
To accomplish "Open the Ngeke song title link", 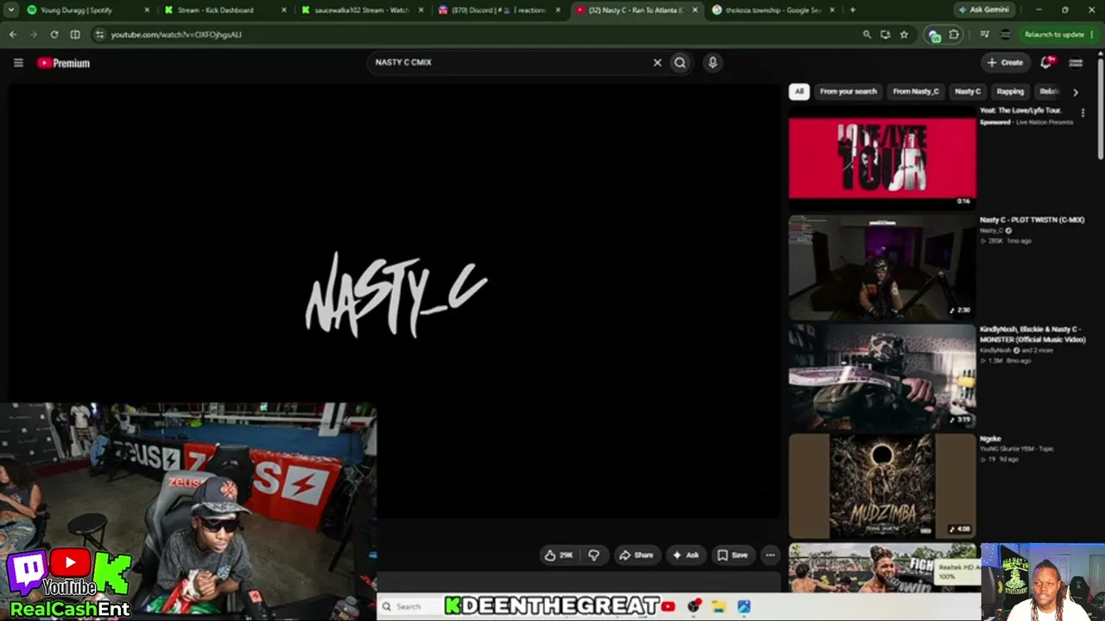I will point(990,439).
